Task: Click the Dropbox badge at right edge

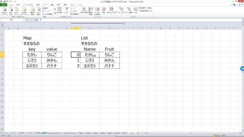Action: (242, 68)
